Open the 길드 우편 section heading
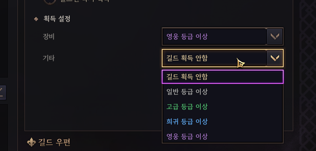316x151 pixels. 54,142
